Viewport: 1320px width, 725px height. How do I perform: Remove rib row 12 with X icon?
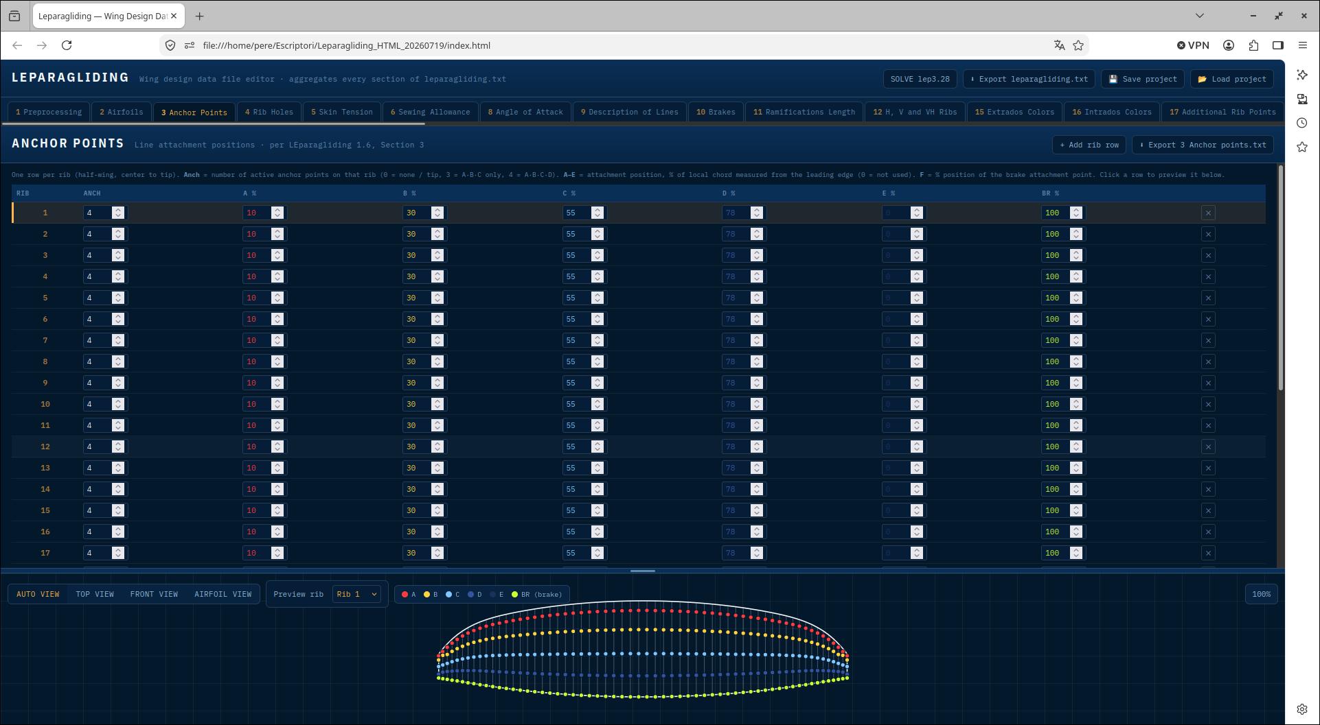1208,447
